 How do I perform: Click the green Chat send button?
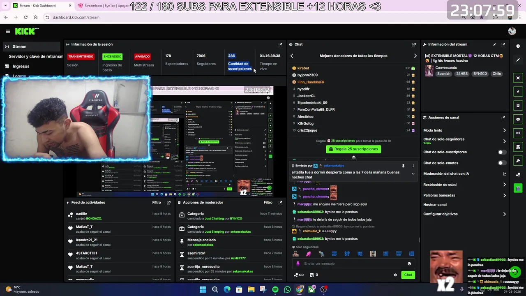(x=408, y=275)
